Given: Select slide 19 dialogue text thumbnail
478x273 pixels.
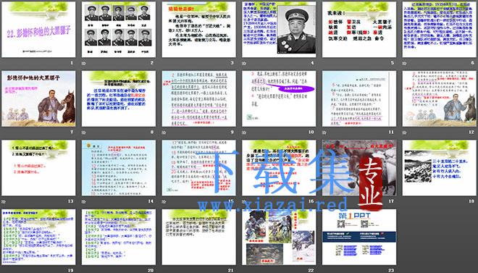Looking at the screenshot, I should click(x=38, y=237).
